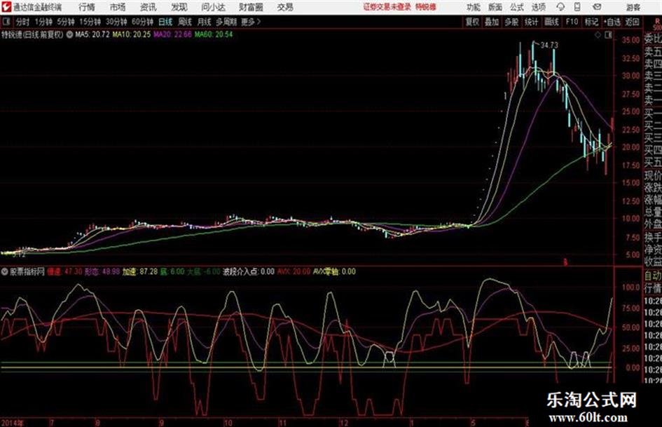The height and width of the screenshot is (427, 662).
Task: Click the 标记 mark button
Action: coord(591,22)
